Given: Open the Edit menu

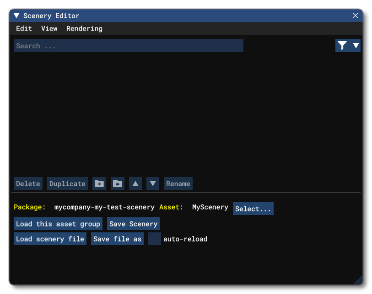Looking at the screenshot, I should pyautogui.click(x=23, y=28).
